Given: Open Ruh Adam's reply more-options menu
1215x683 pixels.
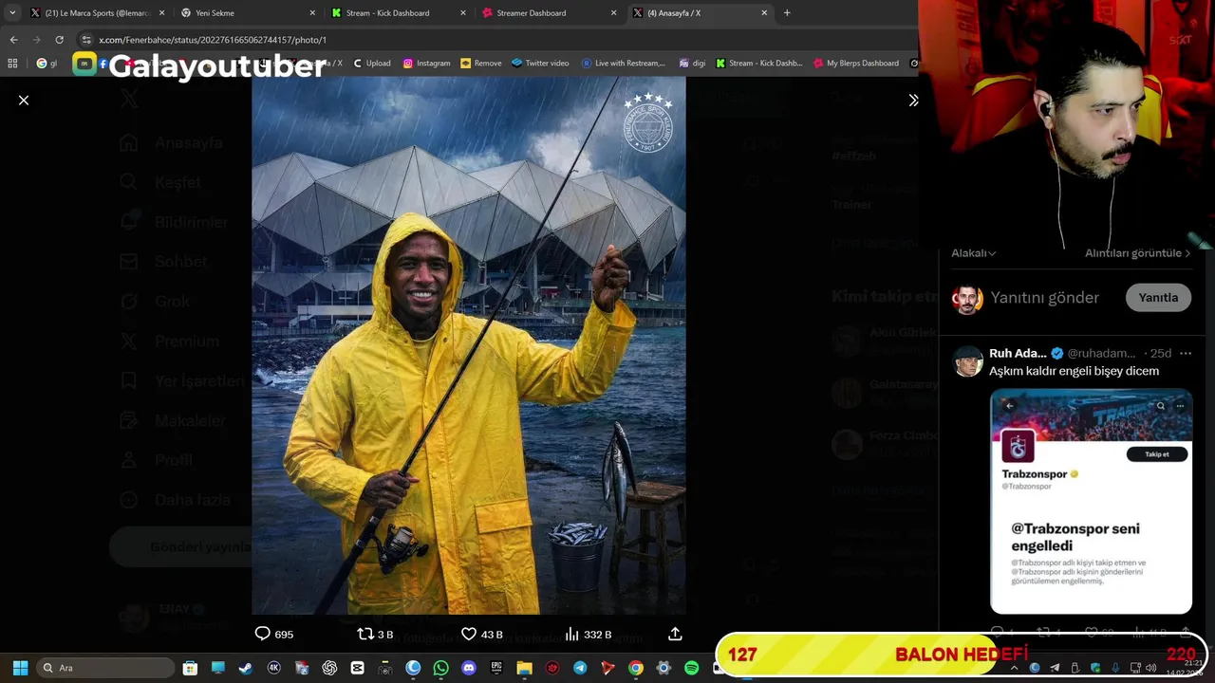Looking at the screenshot, I should click(x=1185, y=353).
